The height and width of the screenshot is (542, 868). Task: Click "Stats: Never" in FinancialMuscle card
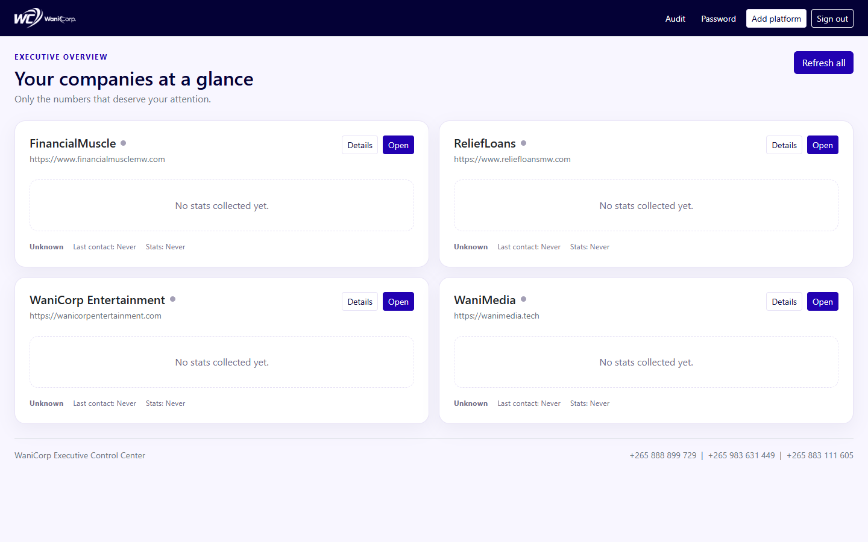coord(166,247)
